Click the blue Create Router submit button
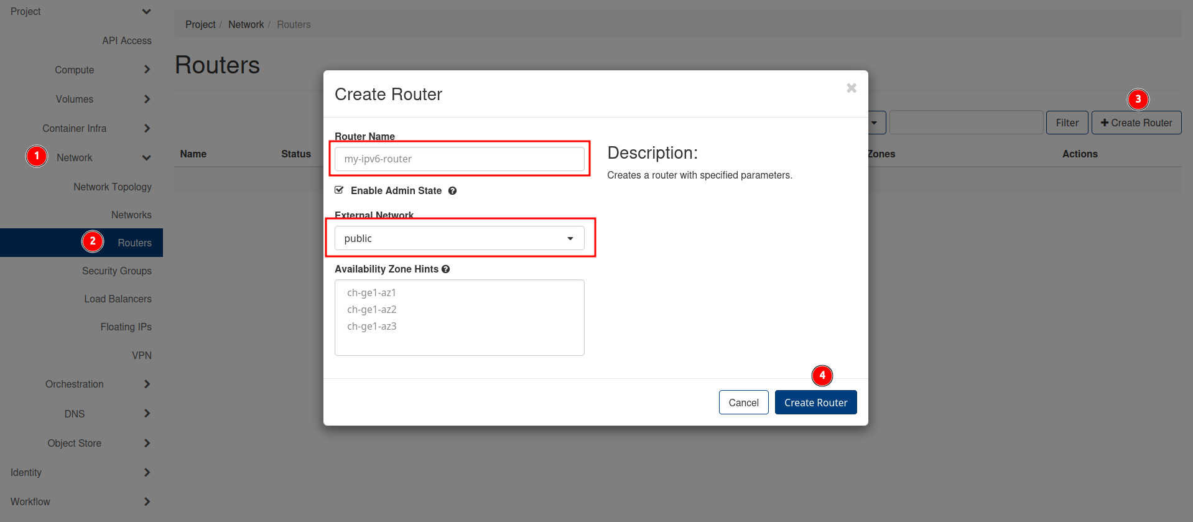The width and height of the screenshot is (1193, 522). click(x=815, y=403)
